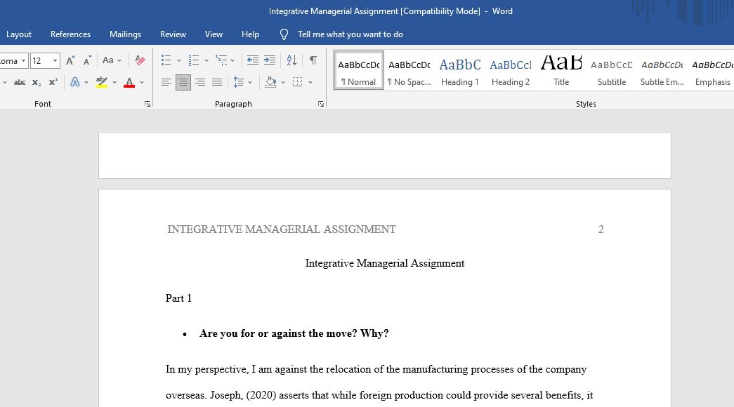Image resolution: width=734 pixels, height=407 pixels.
Task: Apply the Heading 2 style
Action: click(510, 71)
